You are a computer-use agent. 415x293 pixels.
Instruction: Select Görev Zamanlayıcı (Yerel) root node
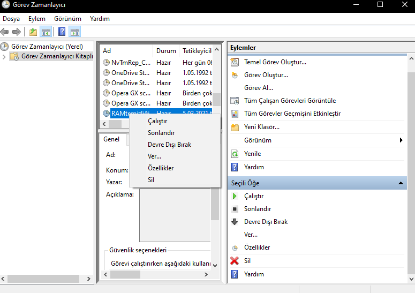[47, 47]
